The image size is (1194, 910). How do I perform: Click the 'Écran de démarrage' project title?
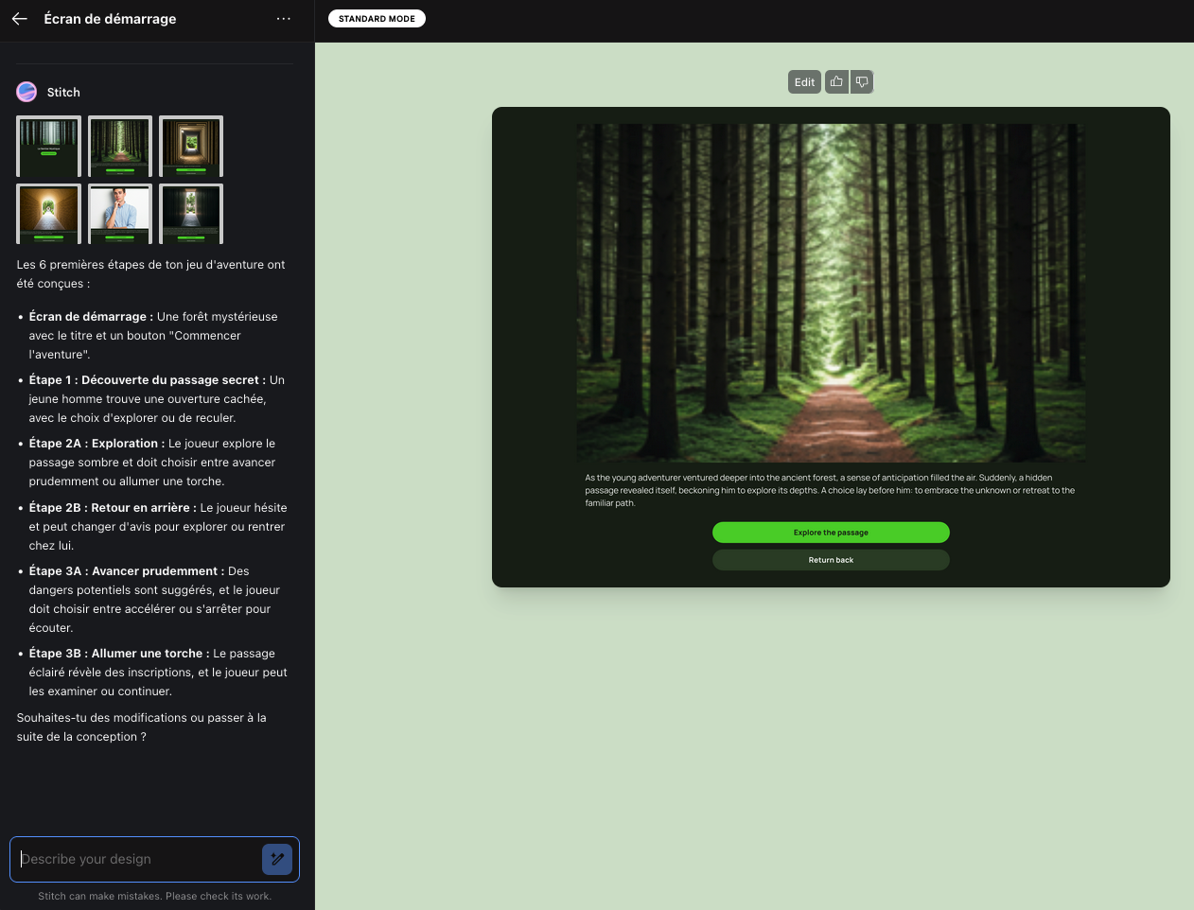pos(110,19)
